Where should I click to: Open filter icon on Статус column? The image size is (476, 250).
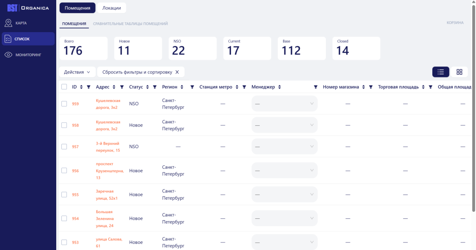point(155,87)
